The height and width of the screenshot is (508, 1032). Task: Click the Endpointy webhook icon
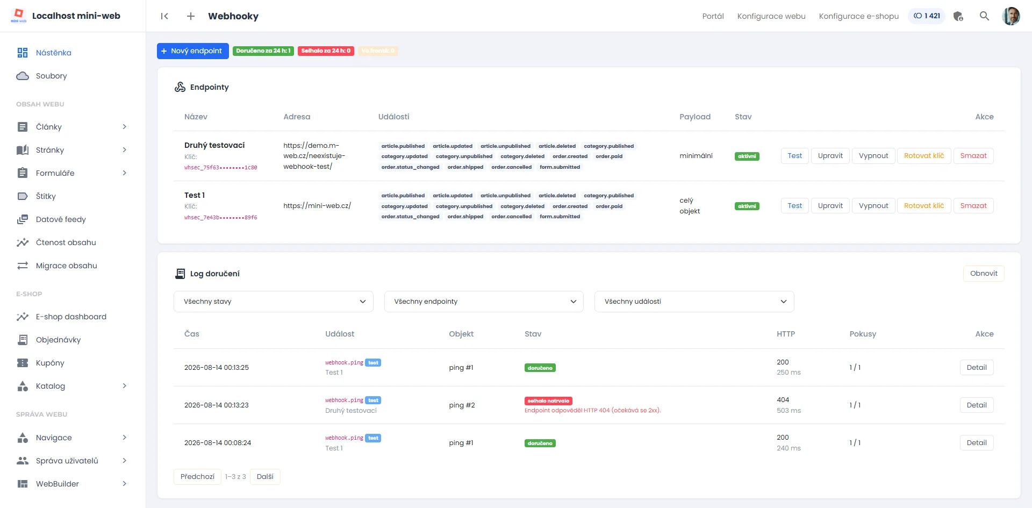click(180, 87)
